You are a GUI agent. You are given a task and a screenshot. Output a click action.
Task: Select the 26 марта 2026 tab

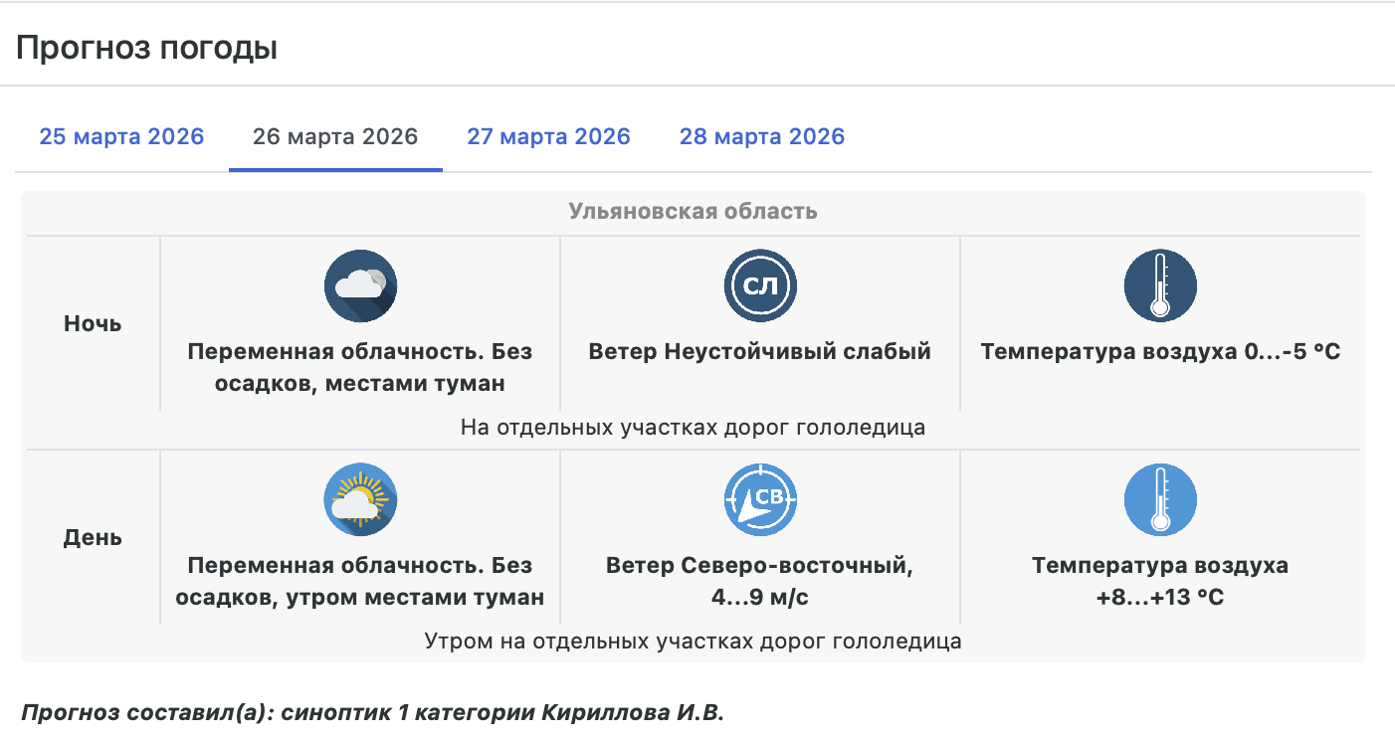click(x=335, y=137)
